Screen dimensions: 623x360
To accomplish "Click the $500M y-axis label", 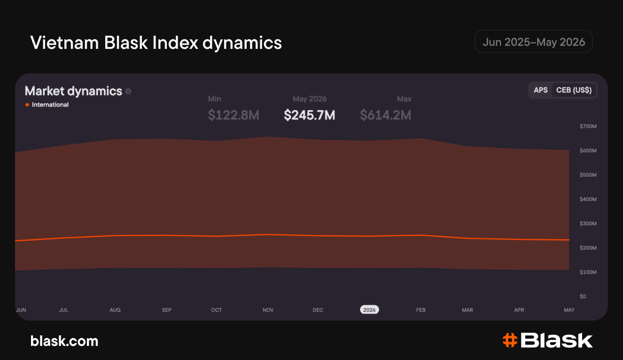I will point(588,175).
